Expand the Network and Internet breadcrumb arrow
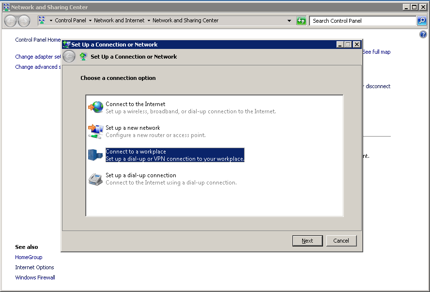Image resolution: width=430 pixels, height=292 pixels. (x=149, y=21)
